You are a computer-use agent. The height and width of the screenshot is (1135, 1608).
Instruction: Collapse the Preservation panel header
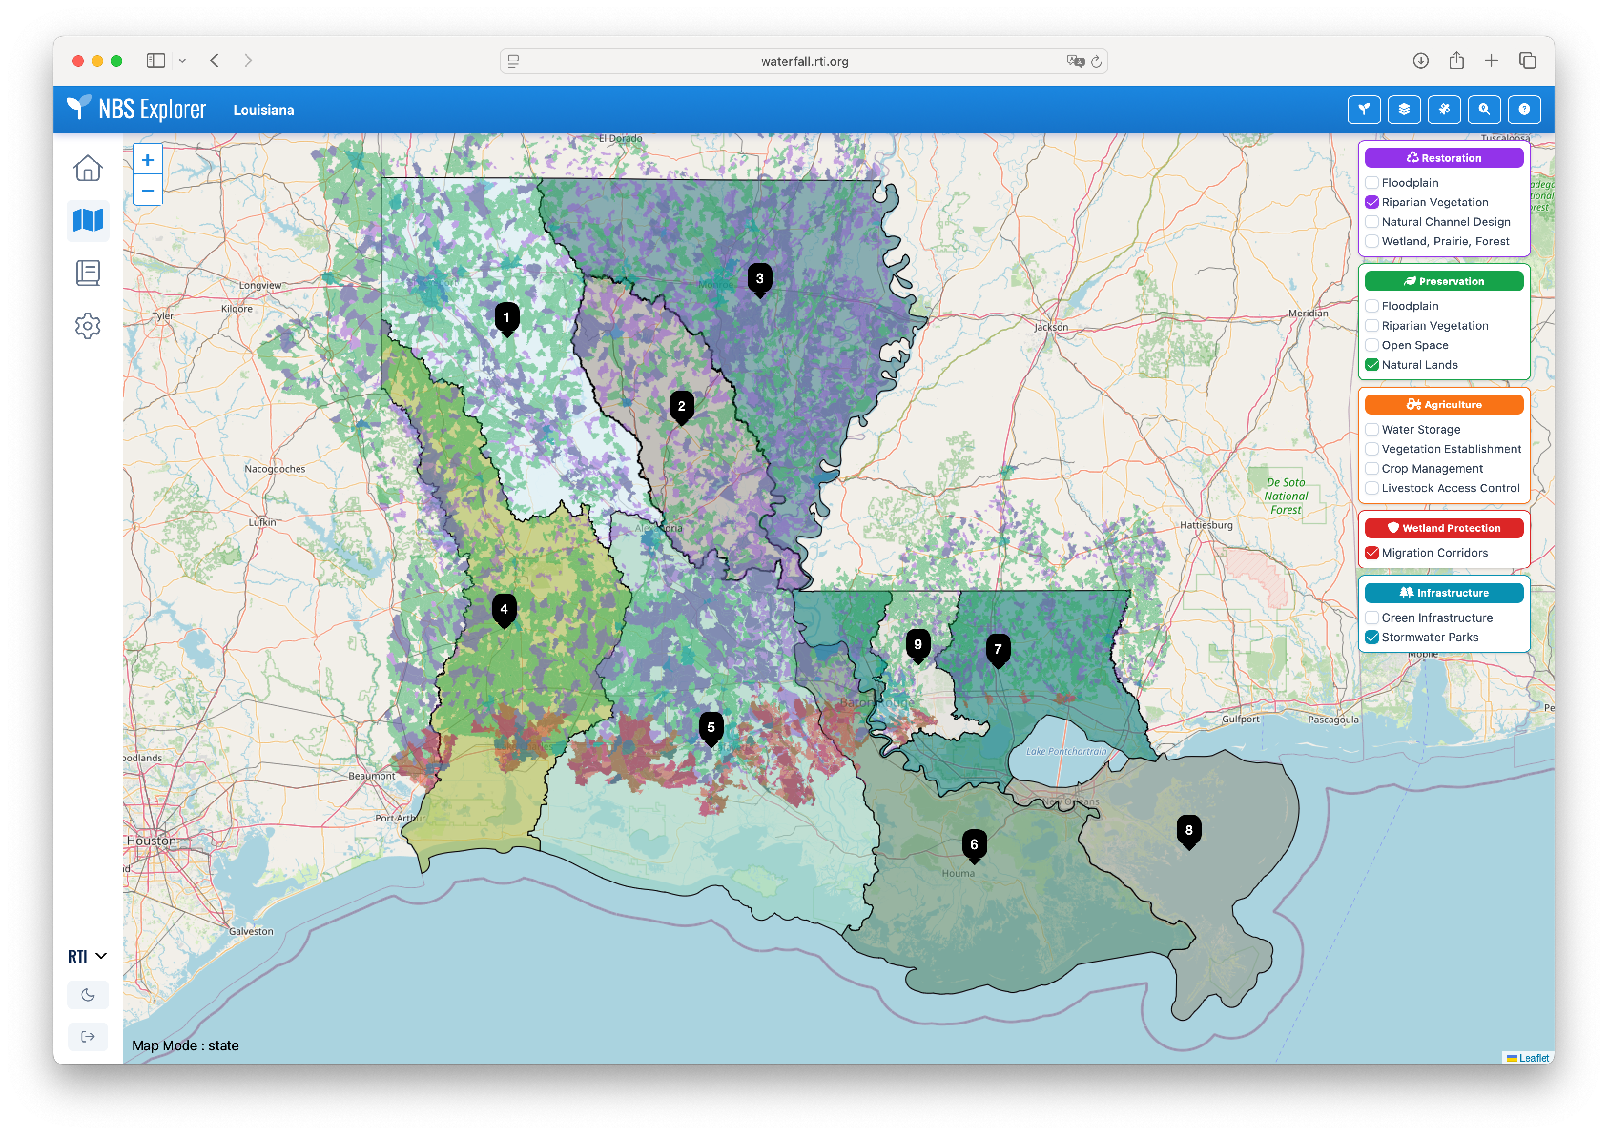click(x=1444, y=281)
